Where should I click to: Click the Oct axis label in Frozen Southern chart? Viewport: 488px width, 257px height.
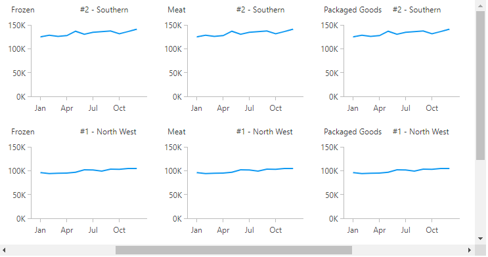119,108
